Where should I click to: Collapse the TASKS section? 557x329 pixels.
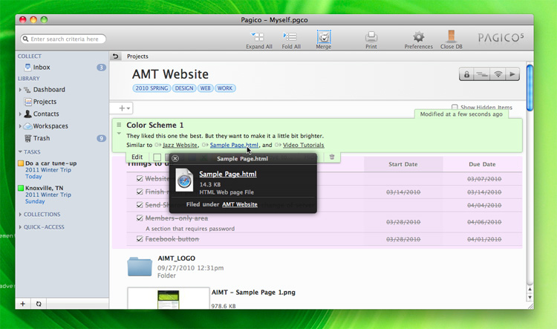coord(20,152)
